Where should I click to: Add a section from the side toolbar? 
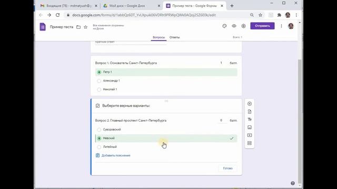click(249, 143)
